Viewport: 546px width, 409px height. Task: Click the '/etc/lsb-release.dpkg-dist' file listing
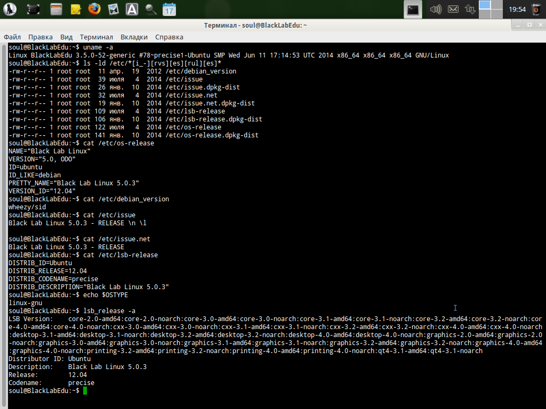point(214,119)
